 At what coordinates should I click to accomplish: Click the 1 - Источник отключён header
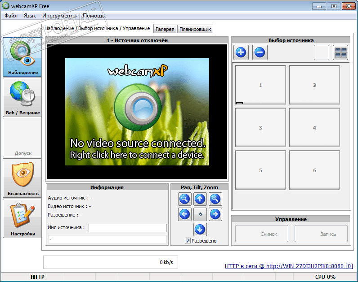pos(137,40)
